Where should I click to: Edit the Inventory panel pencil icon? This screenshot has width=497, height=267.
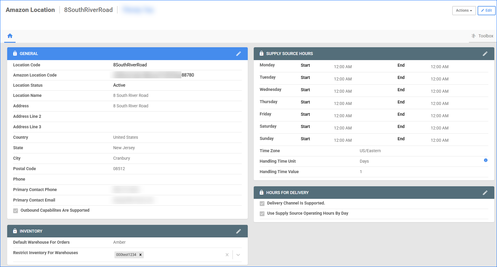click(238, 231)
